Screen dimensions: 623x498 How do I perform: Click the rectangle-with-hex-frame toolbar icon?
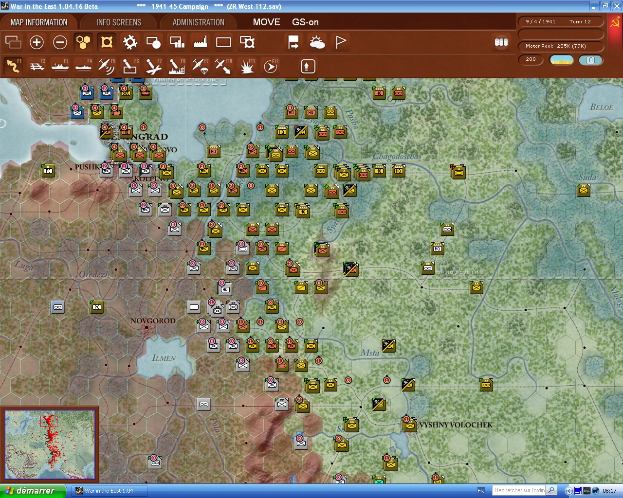point(247,42)
